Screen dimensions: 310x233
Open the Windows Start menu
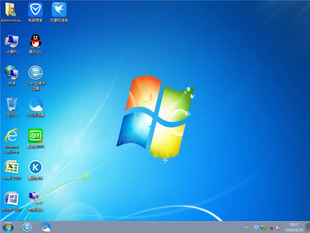coord(8,227)
